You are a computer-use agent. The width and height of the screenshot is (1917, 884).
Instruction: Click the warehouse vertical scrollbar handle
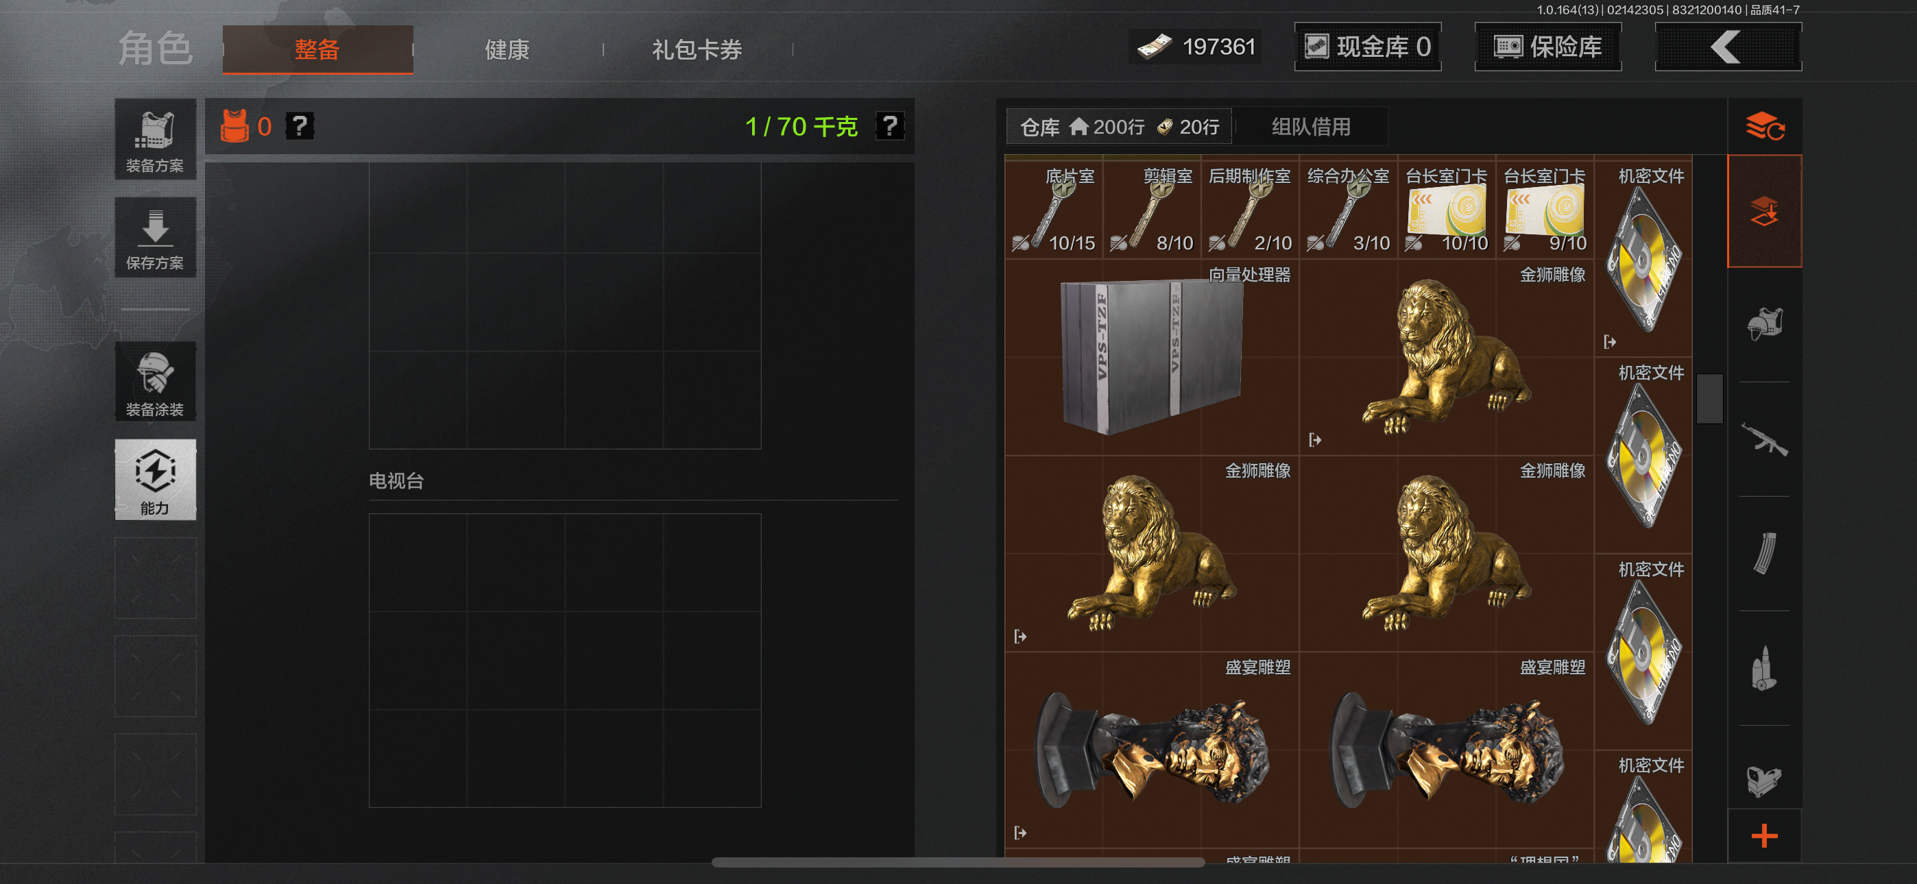[1709, 399]
